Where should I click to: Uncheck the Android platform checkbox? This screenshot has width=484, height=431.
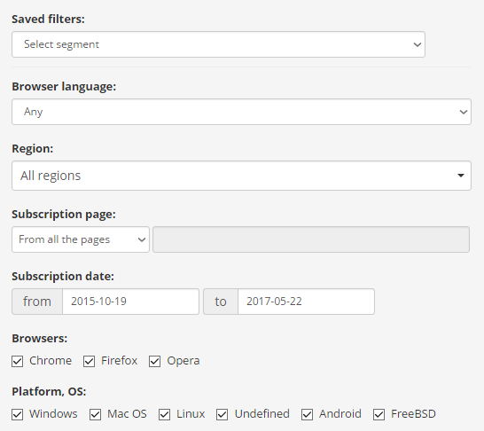[307, 414]
